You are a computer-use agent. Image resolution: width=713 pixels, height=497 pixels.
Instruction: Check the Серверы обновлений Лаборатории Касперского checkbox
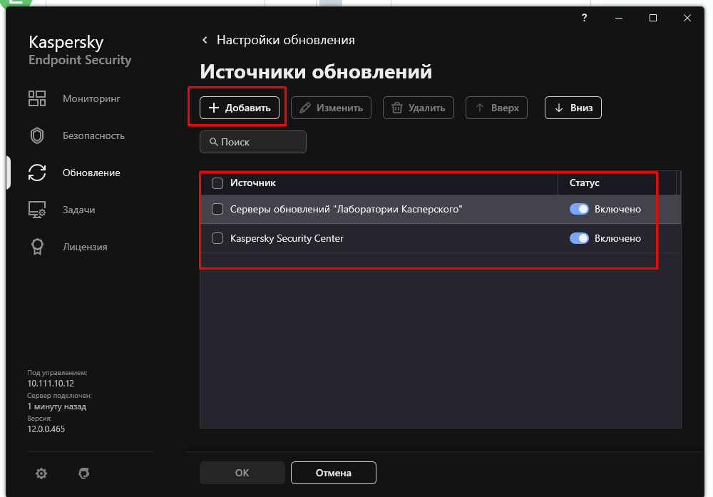tap(218, 210)
